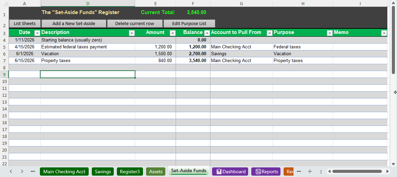Click the Edit Purpose List button
This screenshot has width=397, height=177.
coord(189,24)
